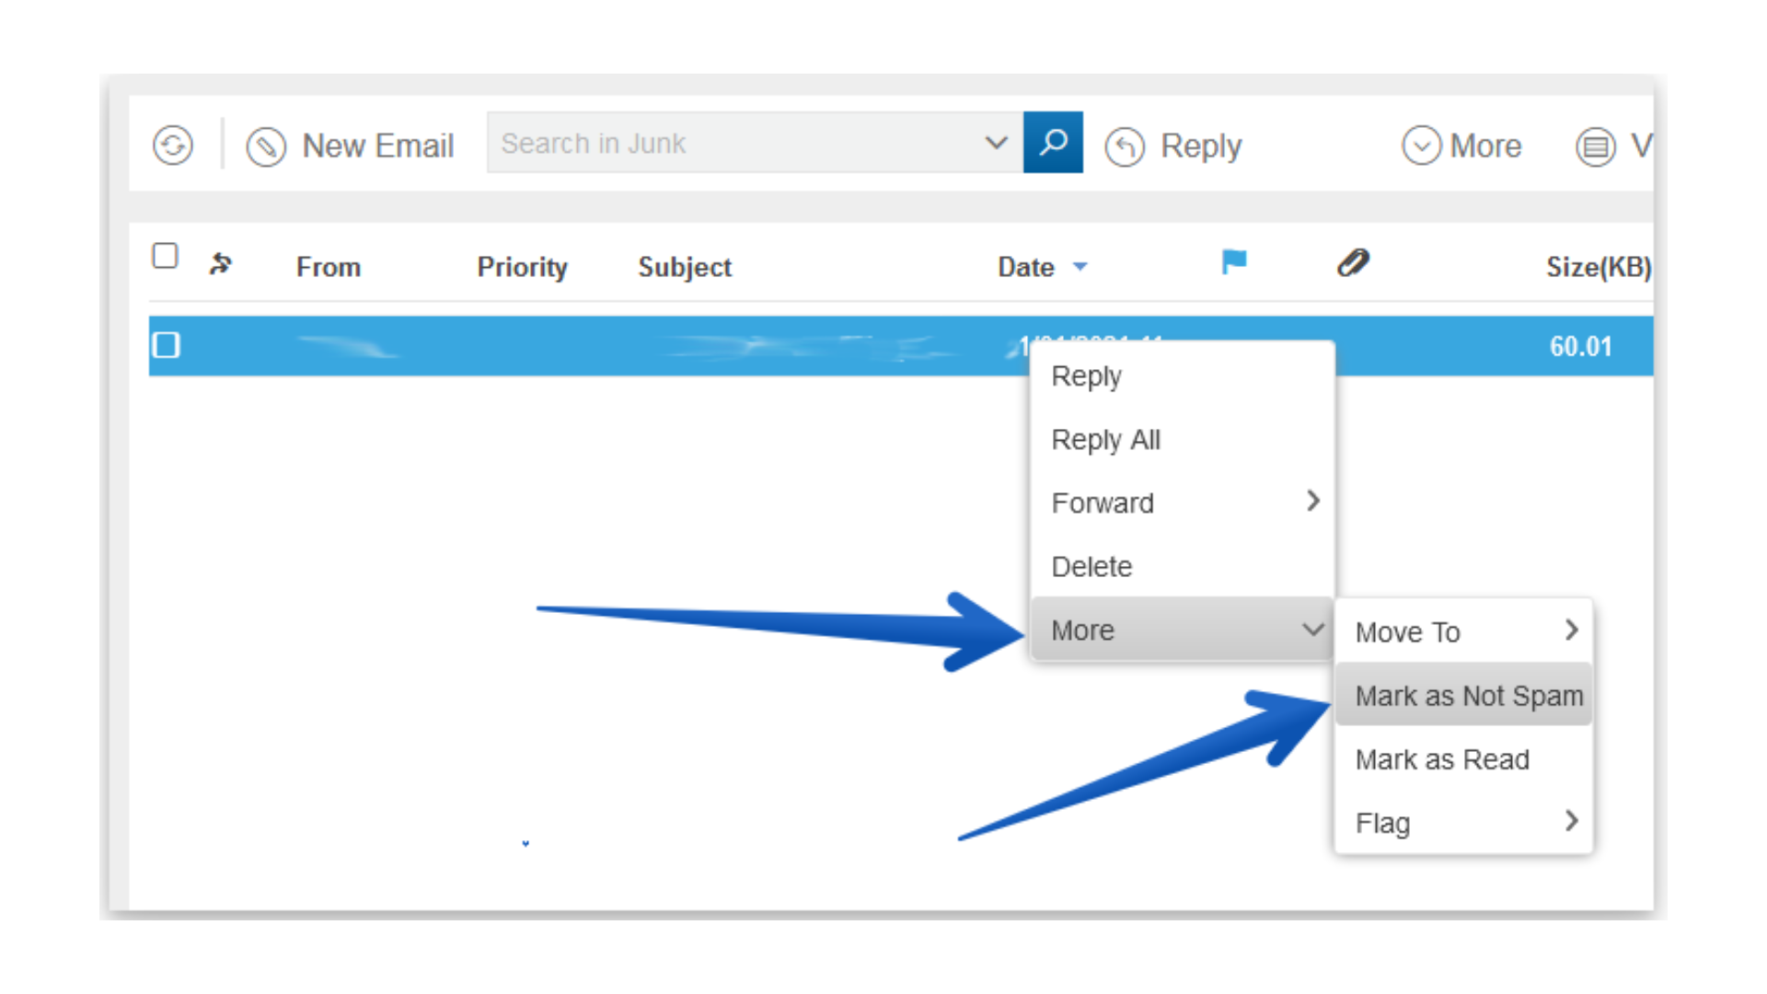Check the selected email row checkbox
Viewport: 1767px width, 994px height.
coord(167,345)
